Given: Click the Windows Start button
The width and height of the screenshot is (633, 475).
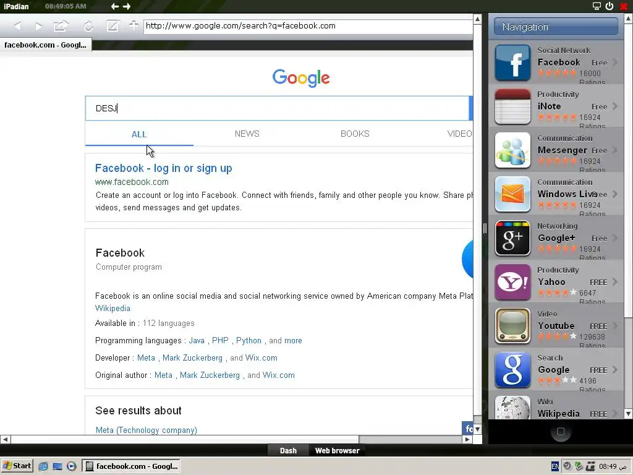Looking at the screenshot, I should 17,466.
